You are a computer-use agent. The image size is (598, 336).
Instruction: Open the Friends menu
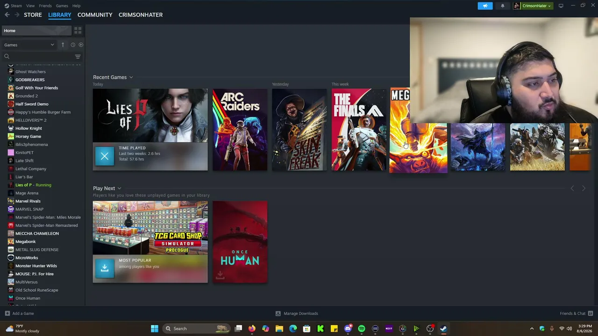[45, 6]
